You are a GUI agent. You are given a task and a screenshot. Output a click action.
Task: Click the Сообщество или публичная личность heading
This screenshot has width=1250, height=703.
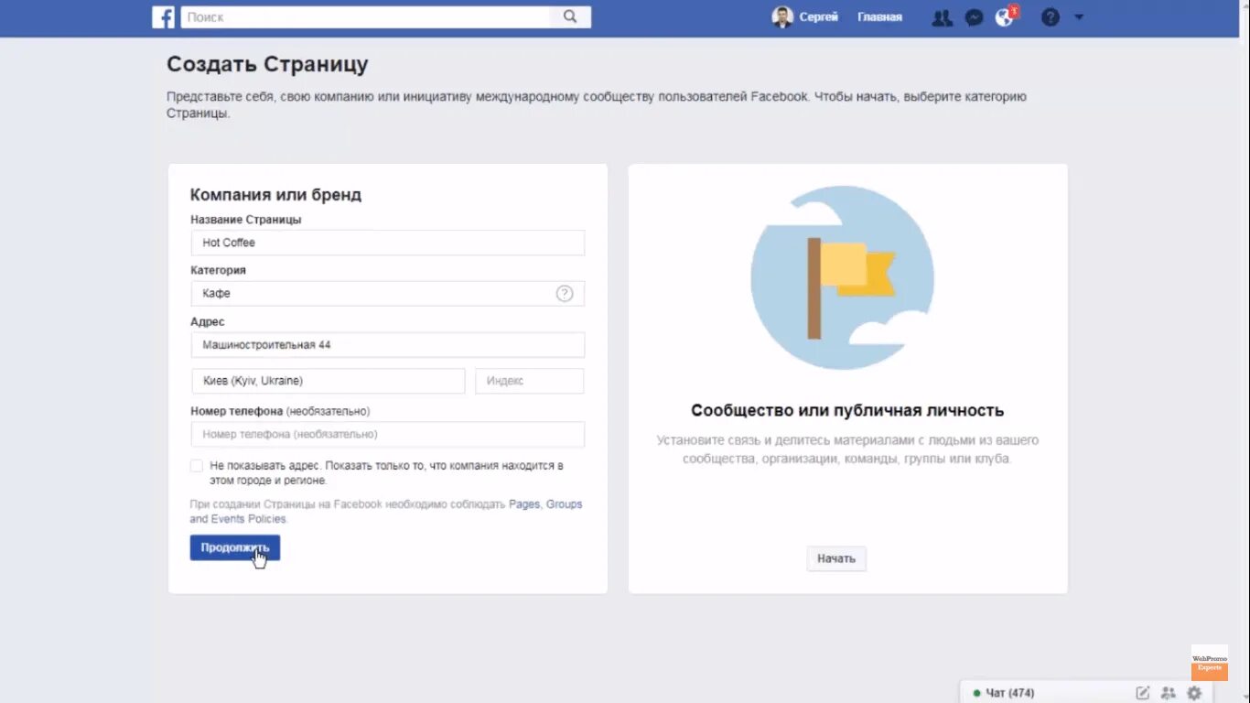[x=847, y=411]
